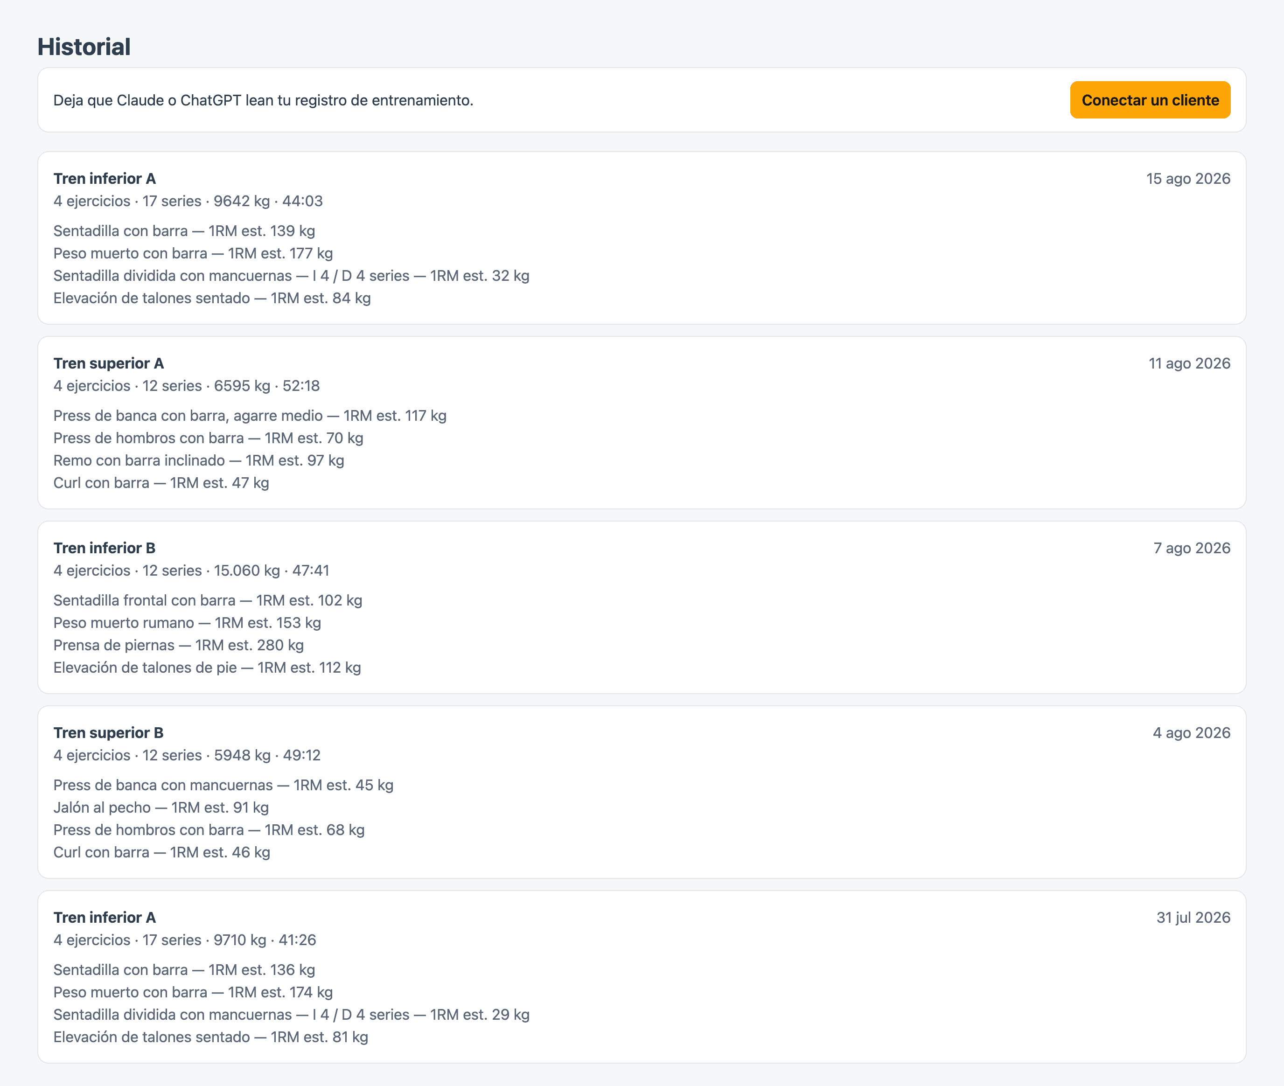
Task: Open the Tren inferior A workout from 15 ago
Action: [x=642, y=237]
